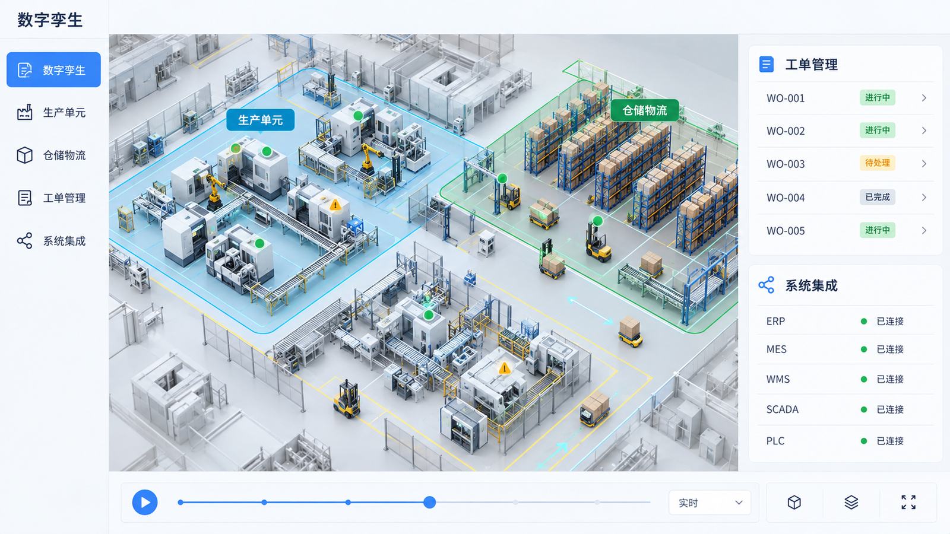This screenshot has width=950, height=534.
Task: Open 仓储物流 sidebar menu item
Action: tap(53, 155)
